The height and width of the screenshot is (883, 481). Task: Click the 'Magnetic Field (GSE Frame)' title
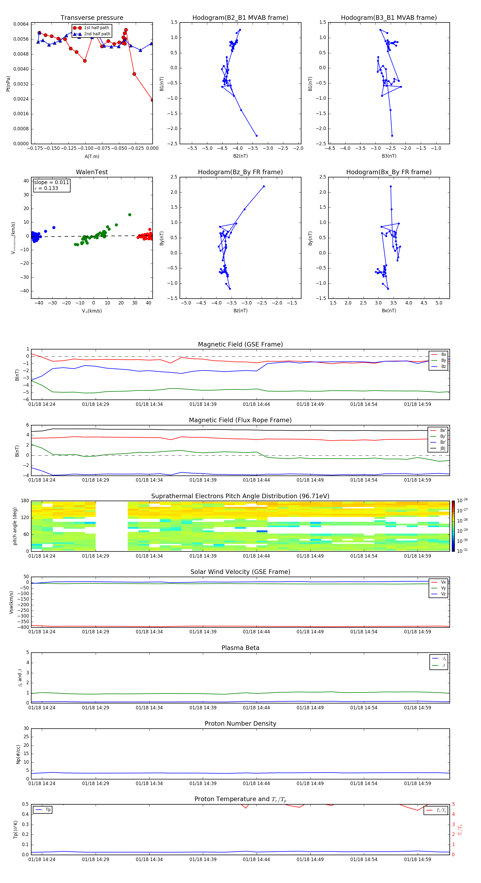(x=240, y=344)
